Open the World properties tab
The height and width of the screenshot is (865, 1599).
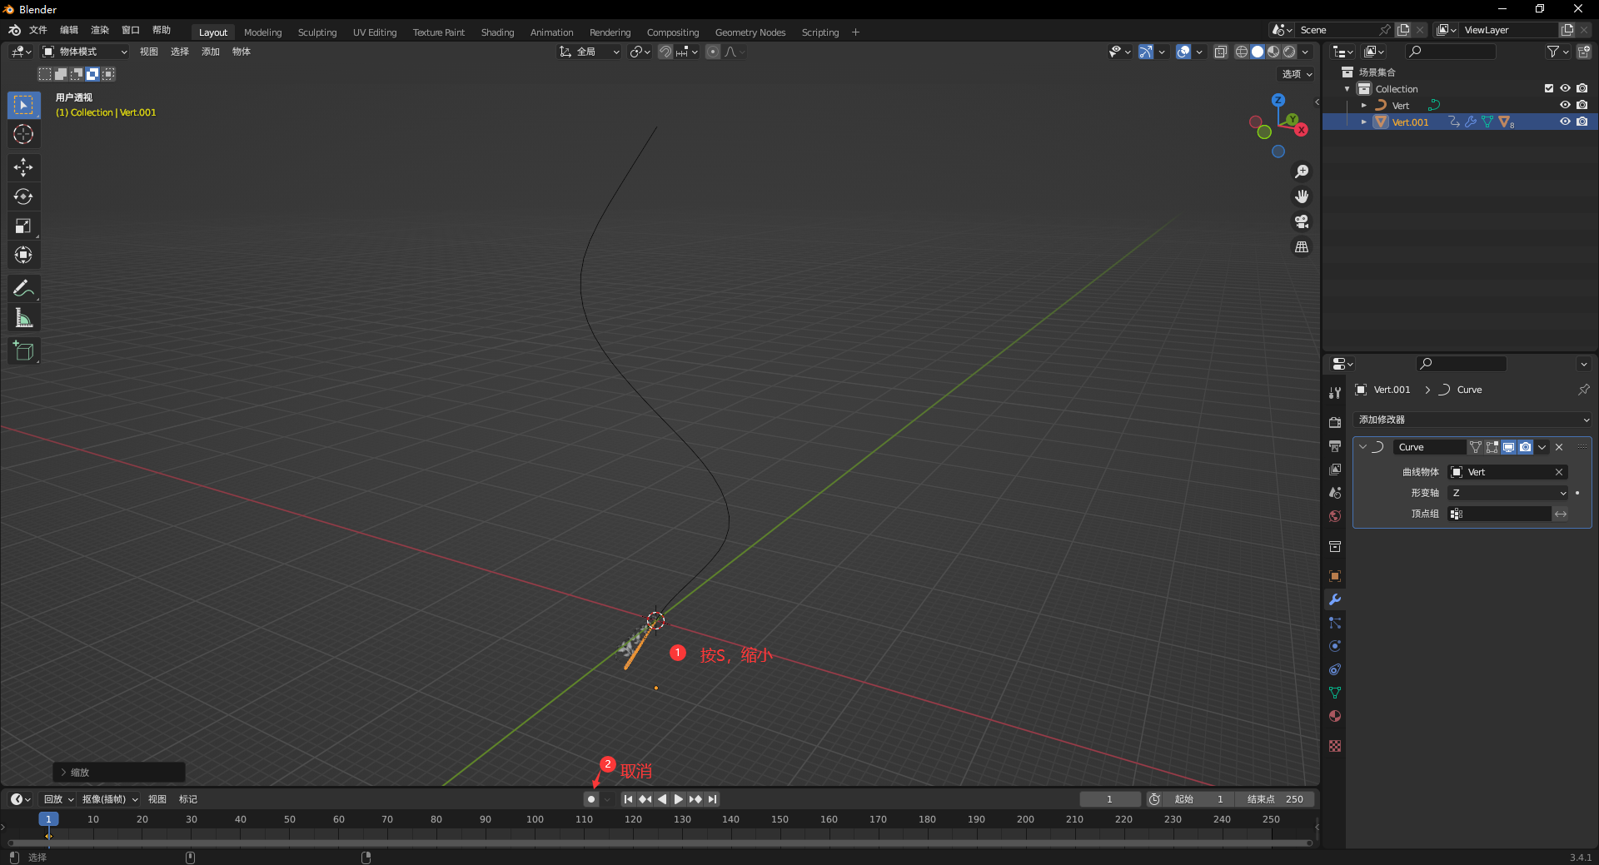pyautogui.click(x=1335, y=516)
